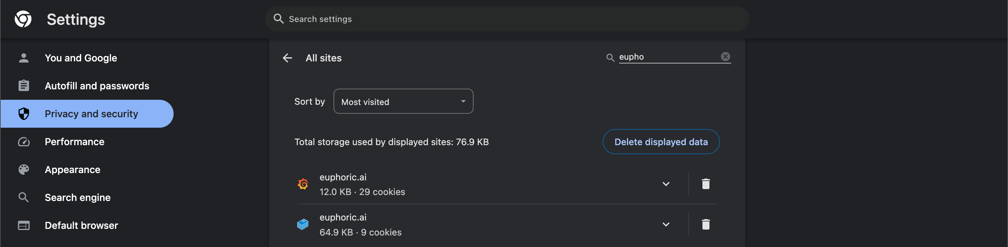Focus the Search settings input field
The width and height of the screenshot is (1008, 247).
pos(509,19)
